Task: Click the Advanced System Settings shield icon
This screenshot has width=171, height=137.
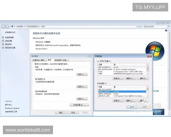Action: [3, 48]
